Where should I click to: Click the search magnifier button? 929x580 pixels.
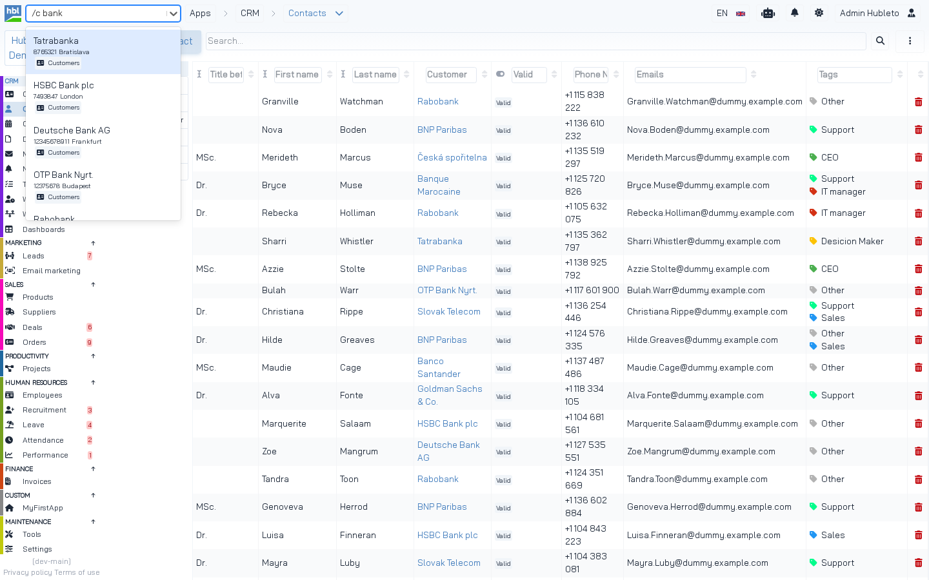[x=880, y=41]
